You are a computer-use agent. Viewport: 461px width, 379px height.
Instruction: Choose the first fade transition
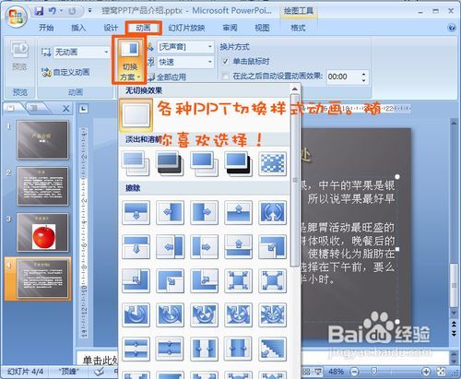point(136,164)
